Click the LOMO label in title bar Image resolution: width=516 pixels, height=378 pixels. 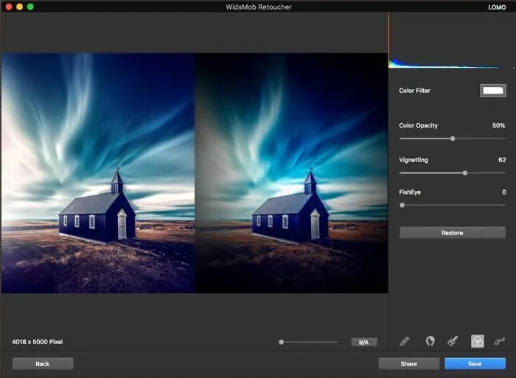point(497,7)
